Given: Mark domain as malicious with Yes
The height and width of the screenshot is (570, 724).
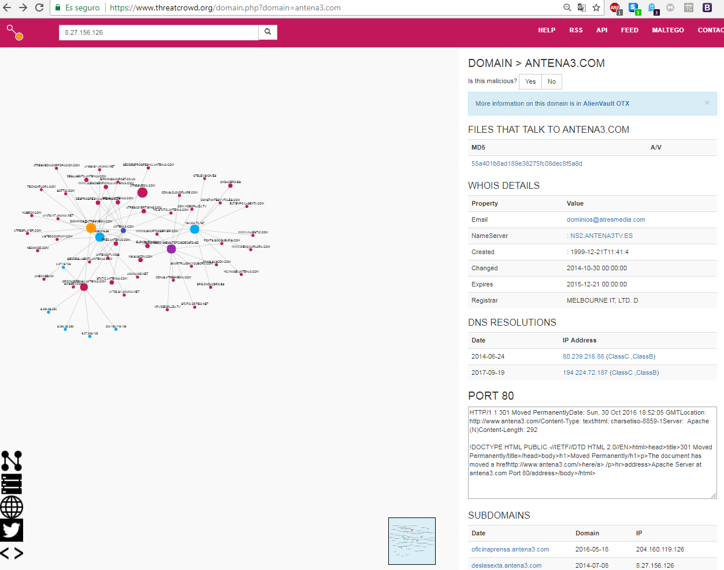Looking at the screenshot, I should click(530, 81).
